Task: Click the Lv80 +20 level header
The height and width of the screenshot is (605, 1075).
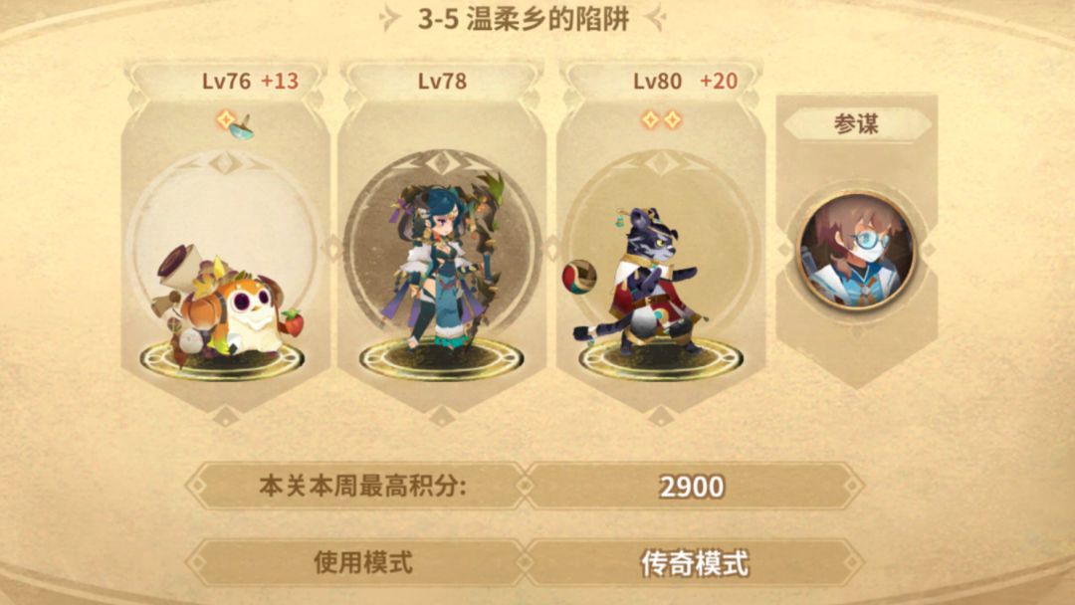Action: pos(685,81)
